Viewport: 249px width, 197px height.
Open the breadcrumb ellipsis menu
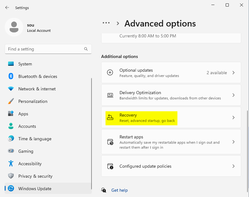106,23
